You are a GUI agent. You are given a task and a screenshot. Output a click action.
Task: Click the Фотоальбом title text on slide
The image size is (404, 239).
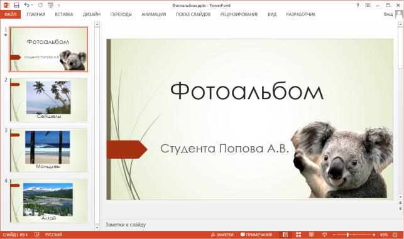tap(247, 91)
